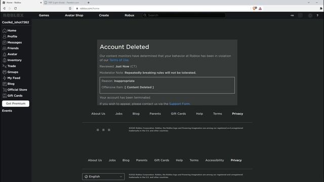Open the Home sidebar item icon

(5, 30)
